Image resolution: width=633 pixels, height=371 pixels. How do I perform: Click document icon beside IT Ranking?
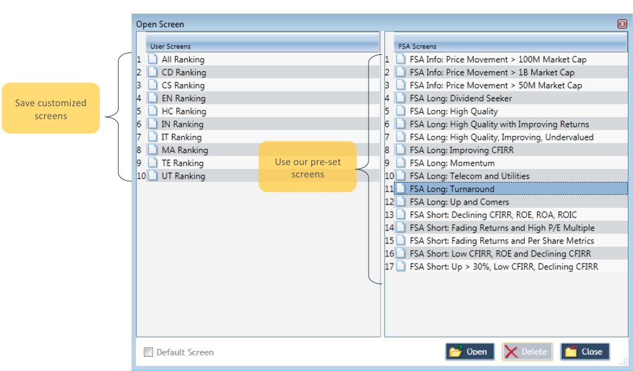(153, 137)
